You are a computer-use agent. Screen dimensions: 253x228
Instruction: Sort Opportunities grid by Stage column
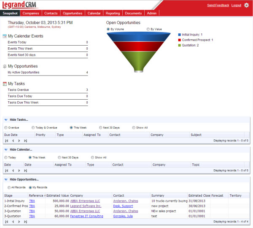pyautogui.click(x=16, y=195)
